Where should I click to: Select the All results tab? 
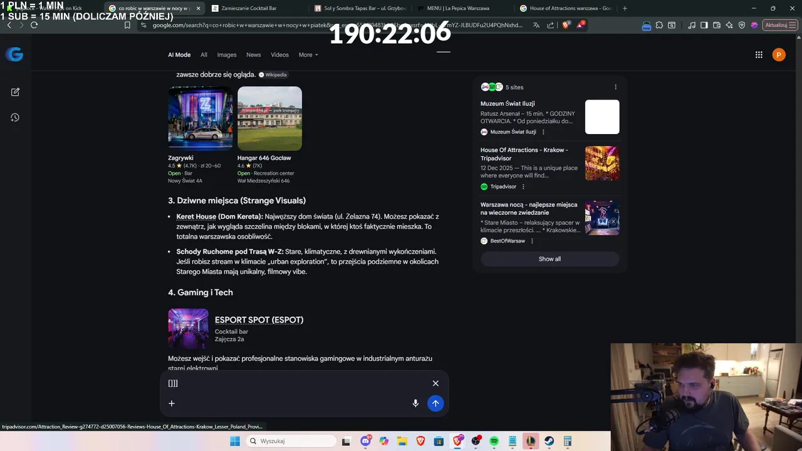click(x=204, y=55)
